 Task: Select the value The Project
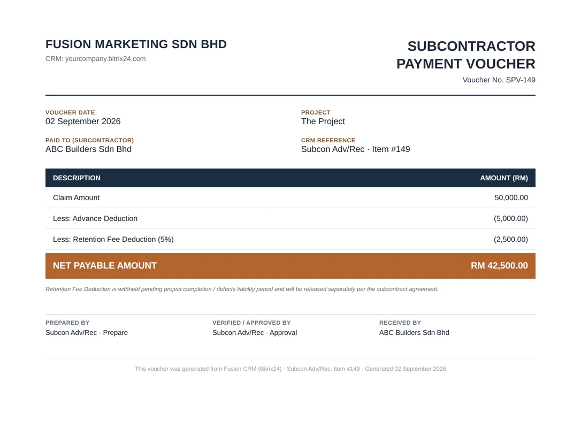pyautogui.click(x=323, y=121)
